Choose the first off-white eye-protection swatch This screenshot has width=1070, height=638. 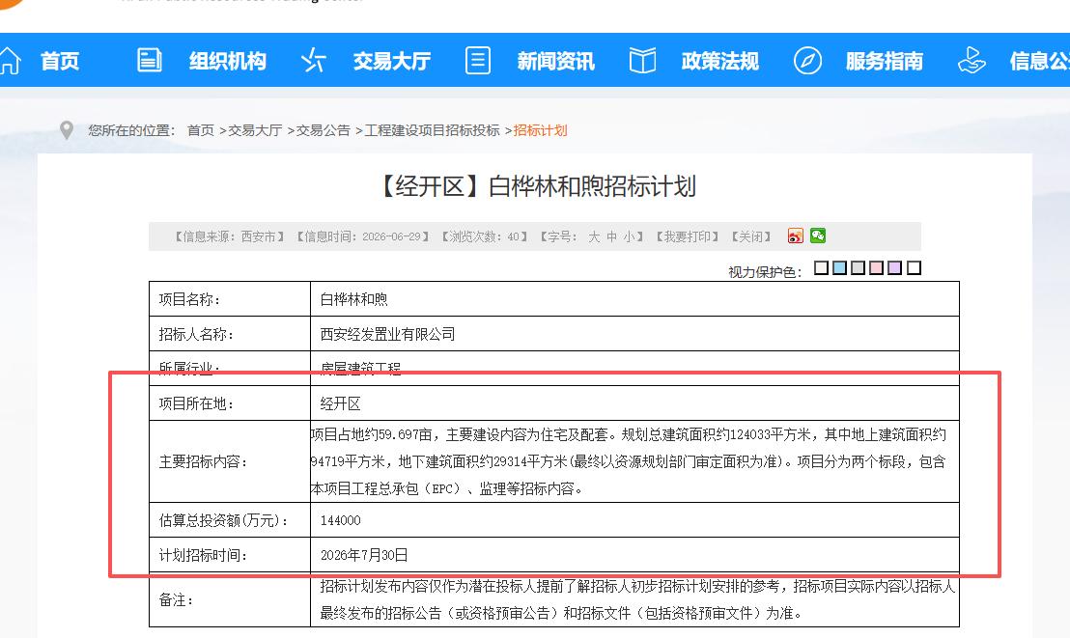point(822,267)
